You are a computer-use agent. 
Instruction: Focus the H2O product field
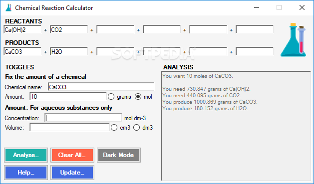coord(69,51)
